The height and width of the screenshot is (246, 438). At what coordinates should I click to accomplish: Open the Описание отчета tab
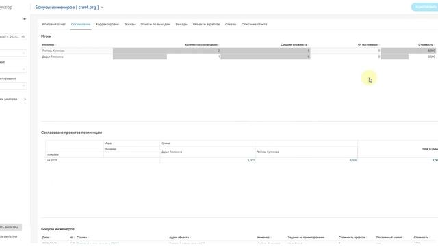pos(254,25)
